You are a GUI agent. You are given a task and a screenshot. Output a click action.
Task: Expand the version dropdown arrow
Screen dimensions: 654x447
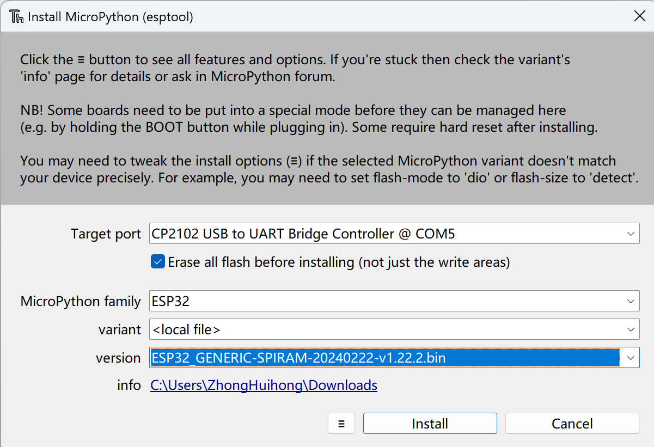(x=631, y=358)
